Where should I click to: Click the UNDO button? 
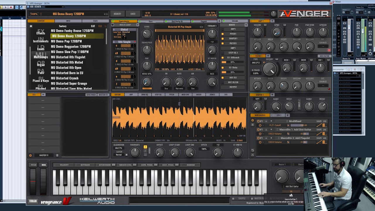133,14
